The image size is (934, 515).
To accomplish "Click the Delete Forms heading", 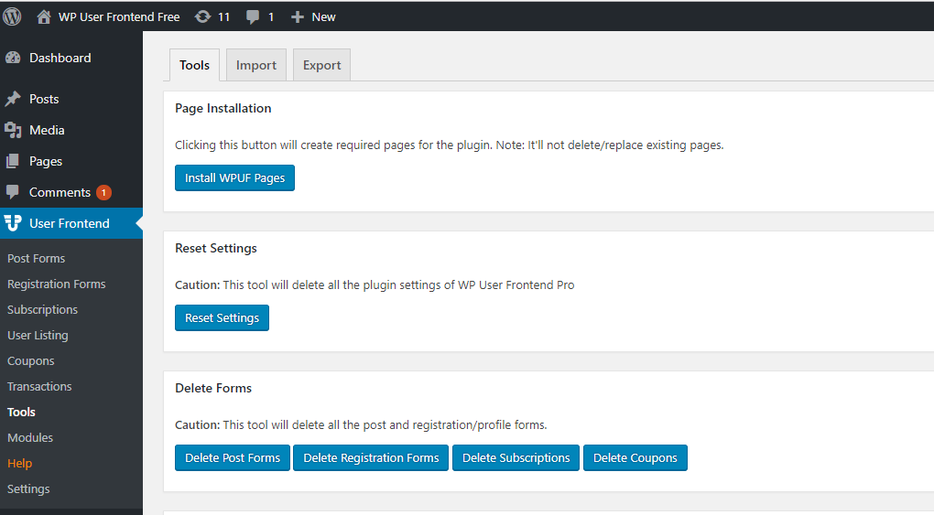I will tap(213, 388).
